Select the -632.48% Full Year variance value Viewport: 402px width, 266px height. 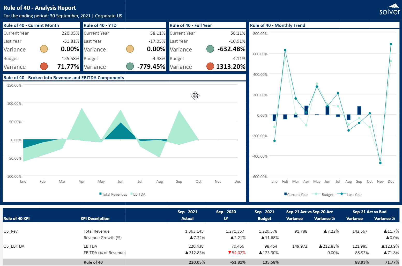(x=231, y=49)
